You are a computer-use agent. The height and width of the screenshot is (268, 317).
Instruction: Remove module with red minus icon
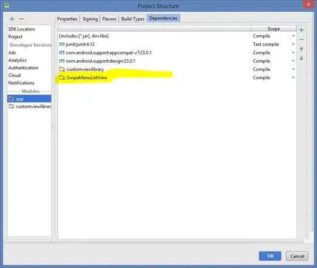coord(22,19)
